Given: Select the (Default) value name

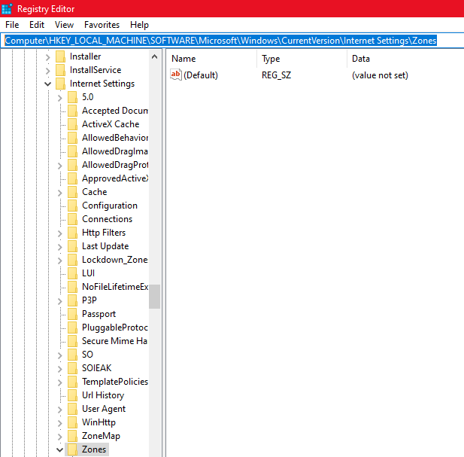Looking at the screenshot, I should click(x=201, y=75).
